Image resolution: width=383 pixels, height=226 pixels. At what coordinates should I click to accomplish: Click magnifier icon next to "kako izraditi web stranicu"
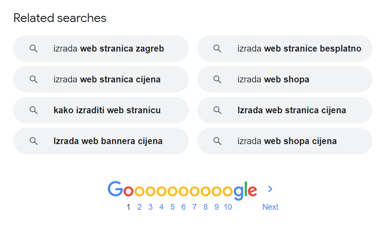click(33, 110)
